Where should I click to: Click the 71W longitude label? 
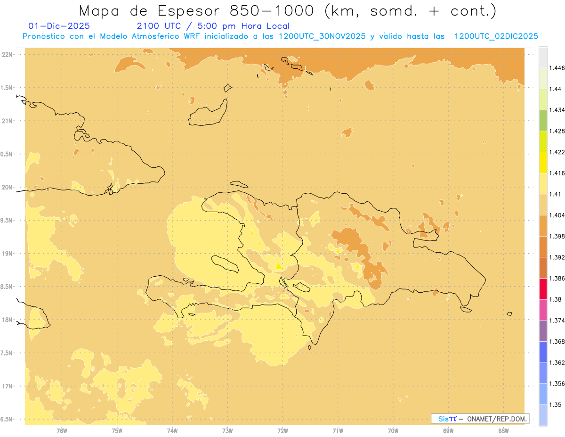pyautogui.click(x=338, y=430)
